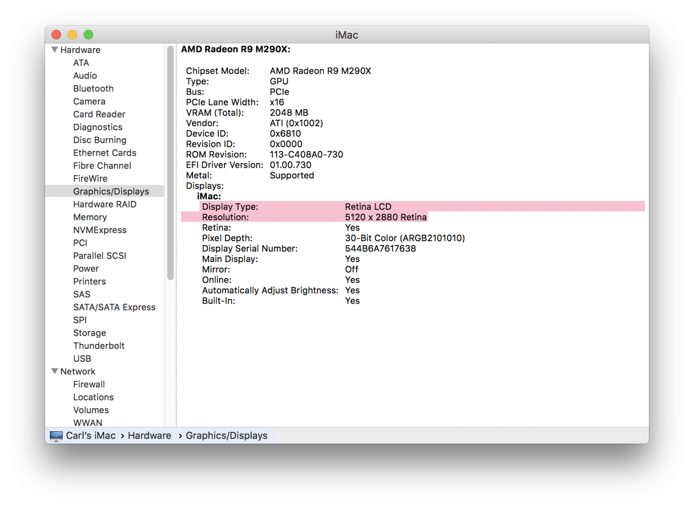
Task: Select ATA in the sidebar
Action: 81,63
